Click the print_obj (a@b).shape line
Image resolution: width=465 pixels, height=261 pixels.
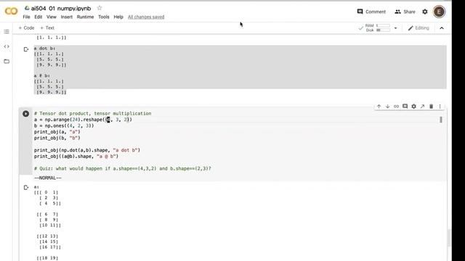point(76,157)
